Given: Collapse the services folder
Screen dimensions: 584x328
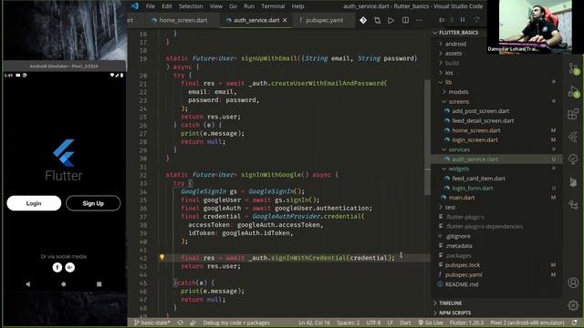Looking at the screenshot, I should click(459, 149).
